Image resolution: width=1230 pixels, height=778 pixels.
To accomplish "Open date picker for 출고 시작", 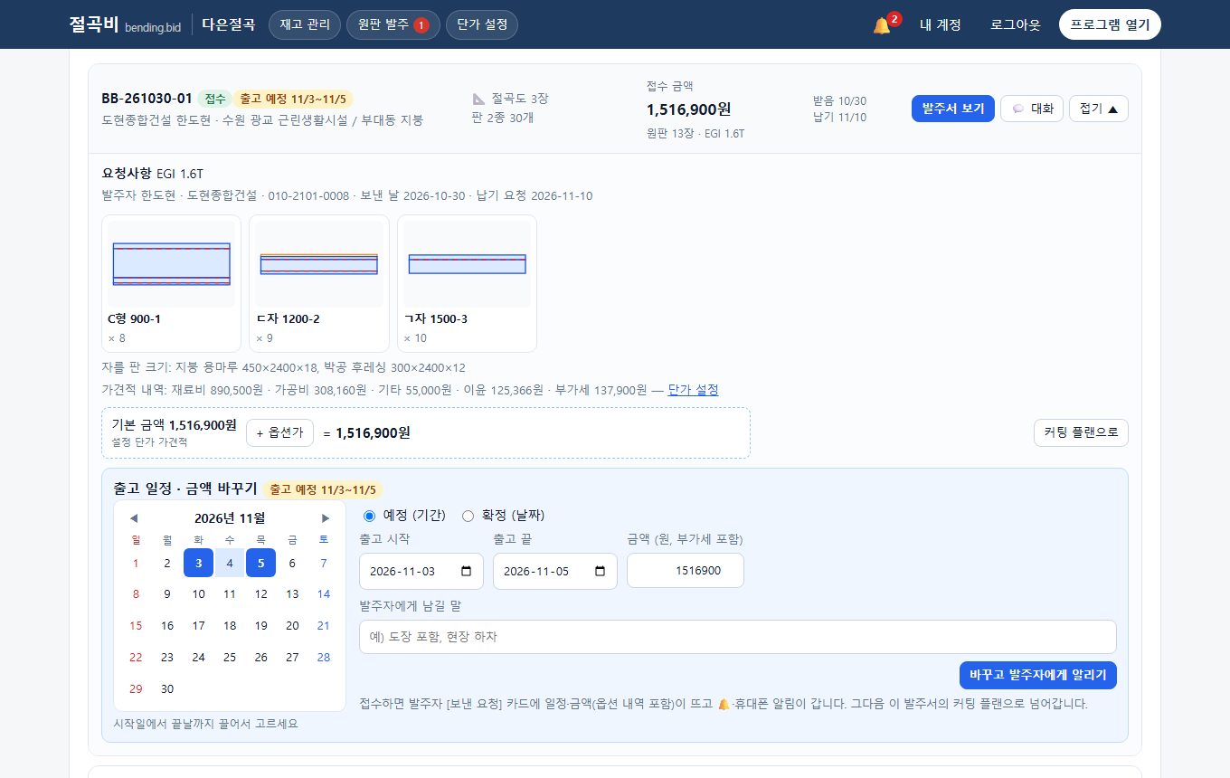I will (x=466, y=572).
